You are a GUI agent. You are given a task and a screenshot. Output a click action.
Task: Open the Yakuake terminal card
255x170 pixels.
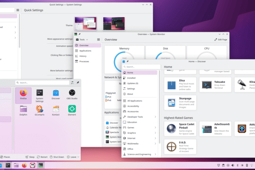215,85
